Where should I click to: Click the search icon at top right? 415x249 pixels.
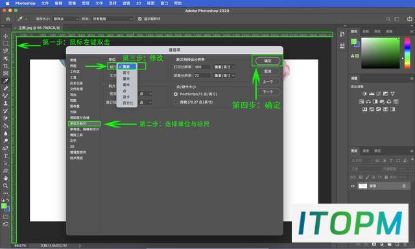click(x=388, y=19)
